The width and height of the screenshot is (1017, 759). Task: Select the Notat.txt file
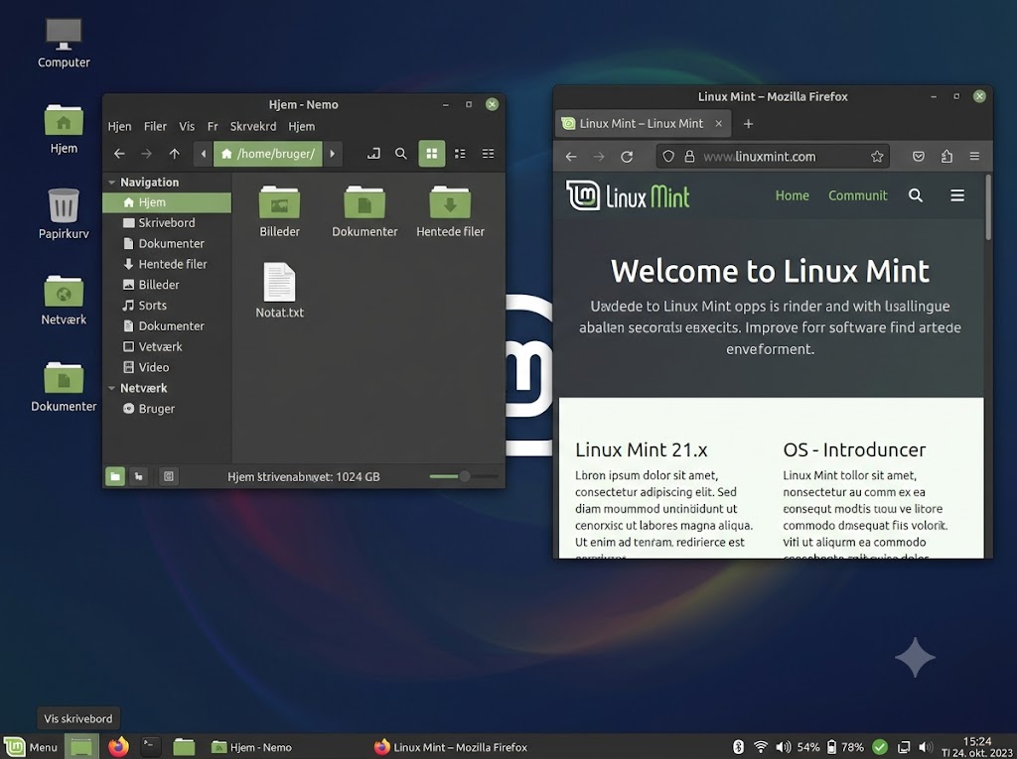point(279,291)
